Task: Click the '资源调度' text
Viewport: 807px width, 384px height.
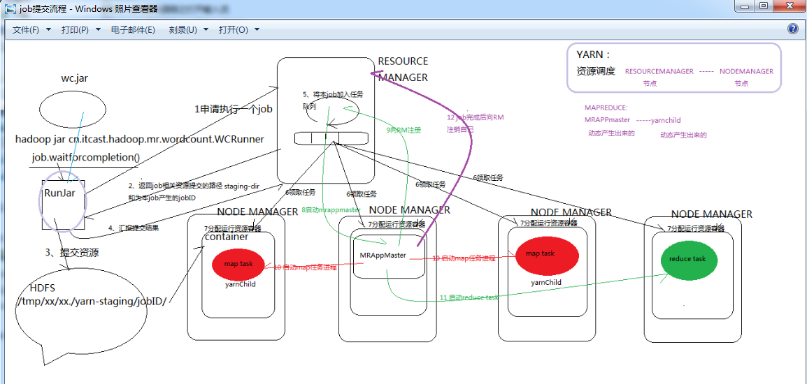Action: click(x=596, y=71)
